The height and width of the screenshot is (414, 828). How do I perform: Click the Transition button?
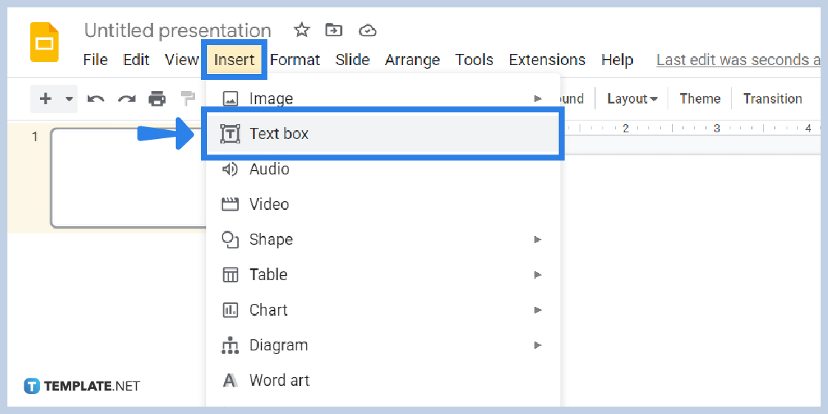772,99
